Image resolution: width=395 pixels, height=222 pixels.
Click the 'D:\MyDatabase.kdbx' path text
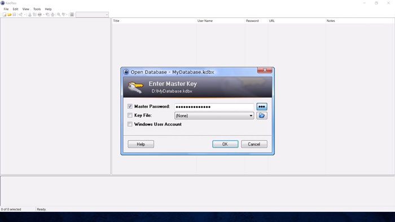click(x=172, y=91)
